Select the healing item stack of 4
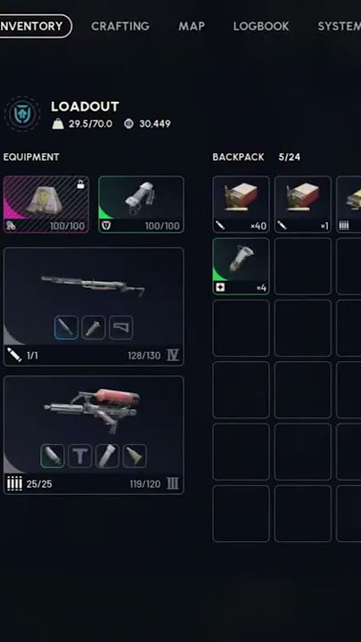The width and height of the screenshot is (361, 642). pos(241,266)
